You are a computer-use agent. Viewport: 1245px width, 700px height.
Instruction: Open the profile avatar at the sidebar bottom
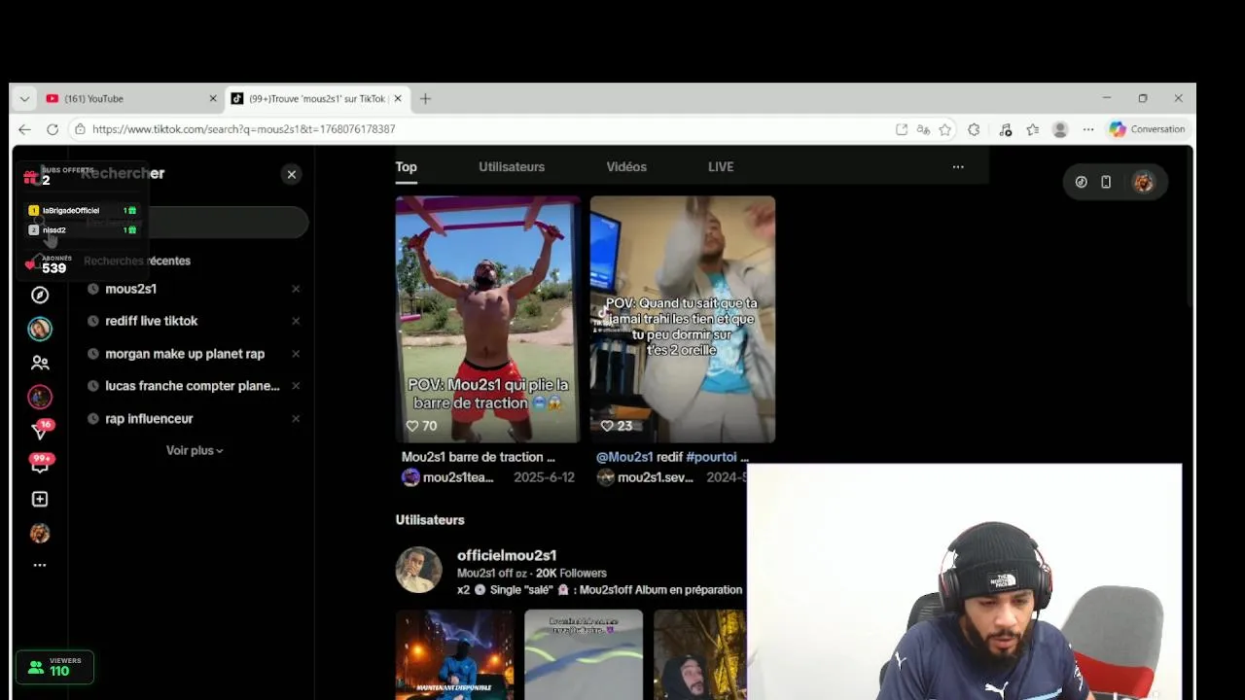(x=40, y=533)
